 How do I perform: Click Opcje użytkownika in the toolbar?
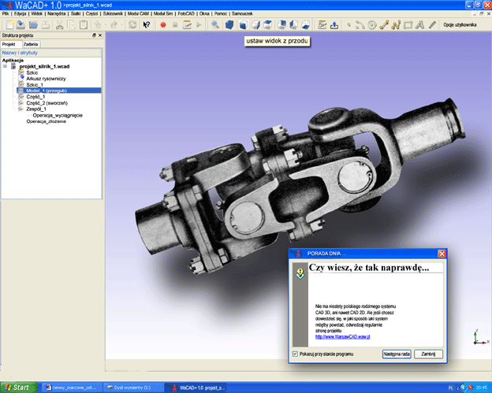coord(460,24)
